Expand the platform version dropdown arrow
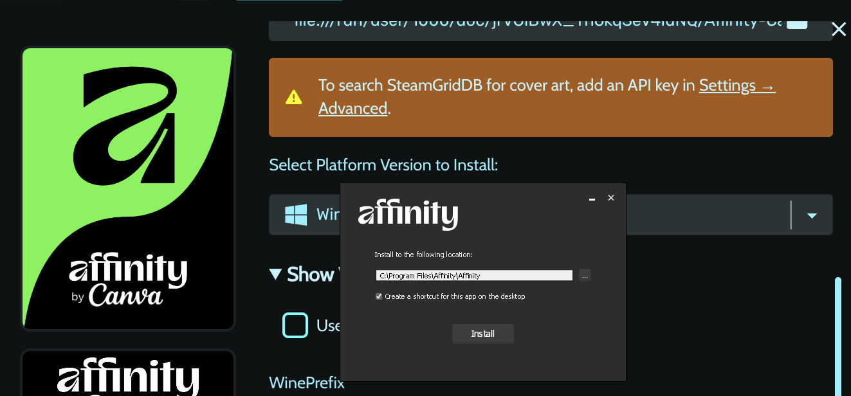 pos(812,215)
